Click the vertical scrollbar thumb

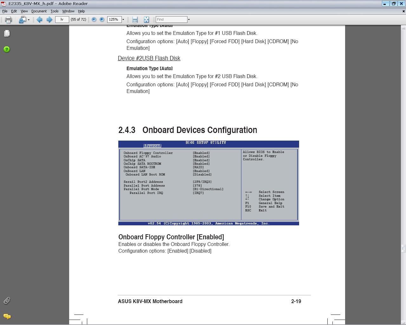click(x=403, y=249)
